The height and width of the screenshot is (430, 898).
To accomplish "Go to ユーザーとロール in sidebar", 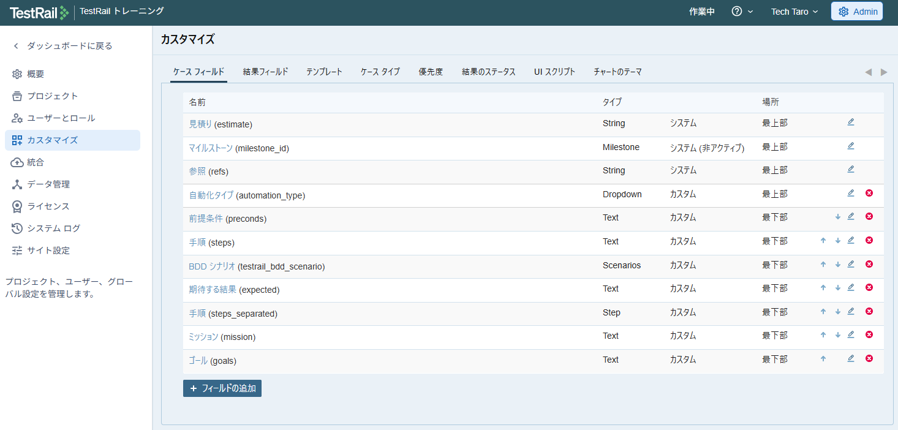I will (61, 118).
